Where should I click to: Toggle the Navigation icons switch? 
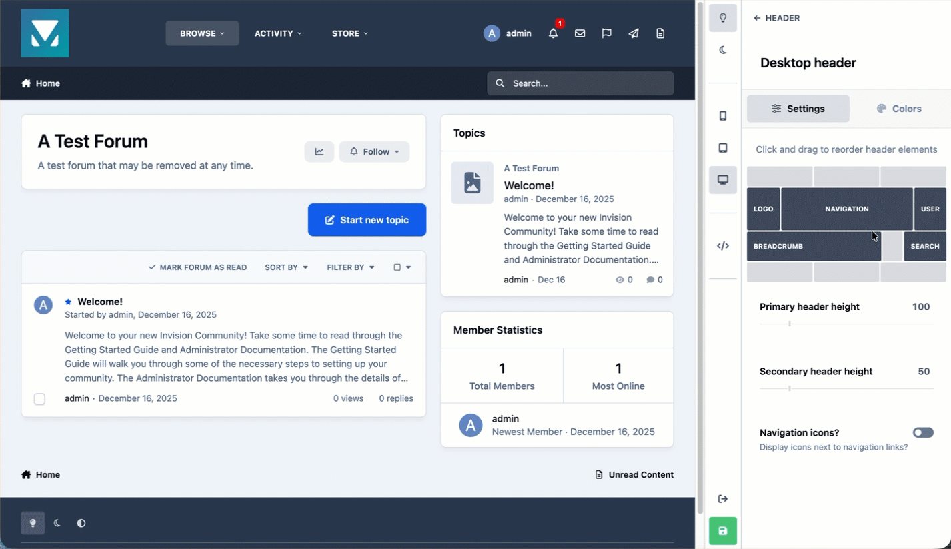pyautogui.click(x=923, y=432)
